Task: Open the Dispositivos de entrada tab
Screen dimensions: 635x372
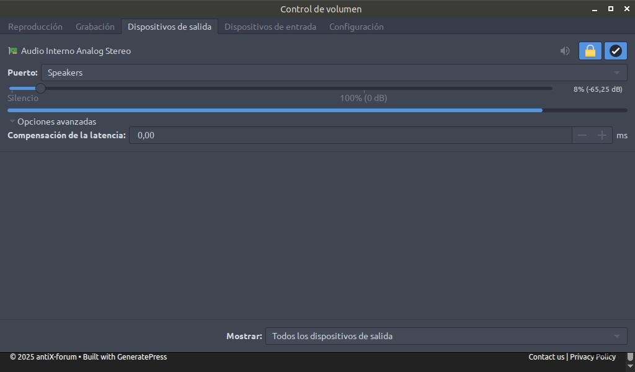Action: click(x=270, y=27)
